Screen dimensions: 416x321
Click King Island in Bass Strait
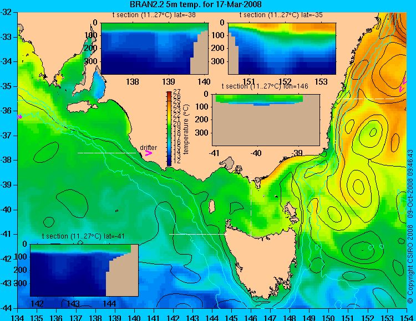(x=211, y=206)
